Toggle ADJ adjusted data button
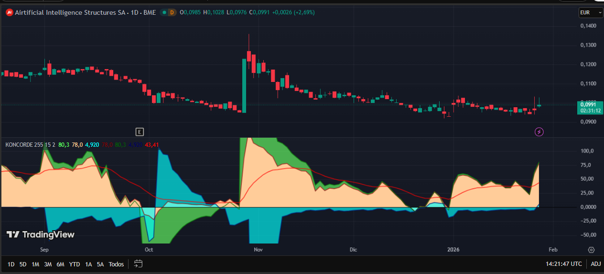The height and width of the screenshot is (274, 604). pos(596,264)
